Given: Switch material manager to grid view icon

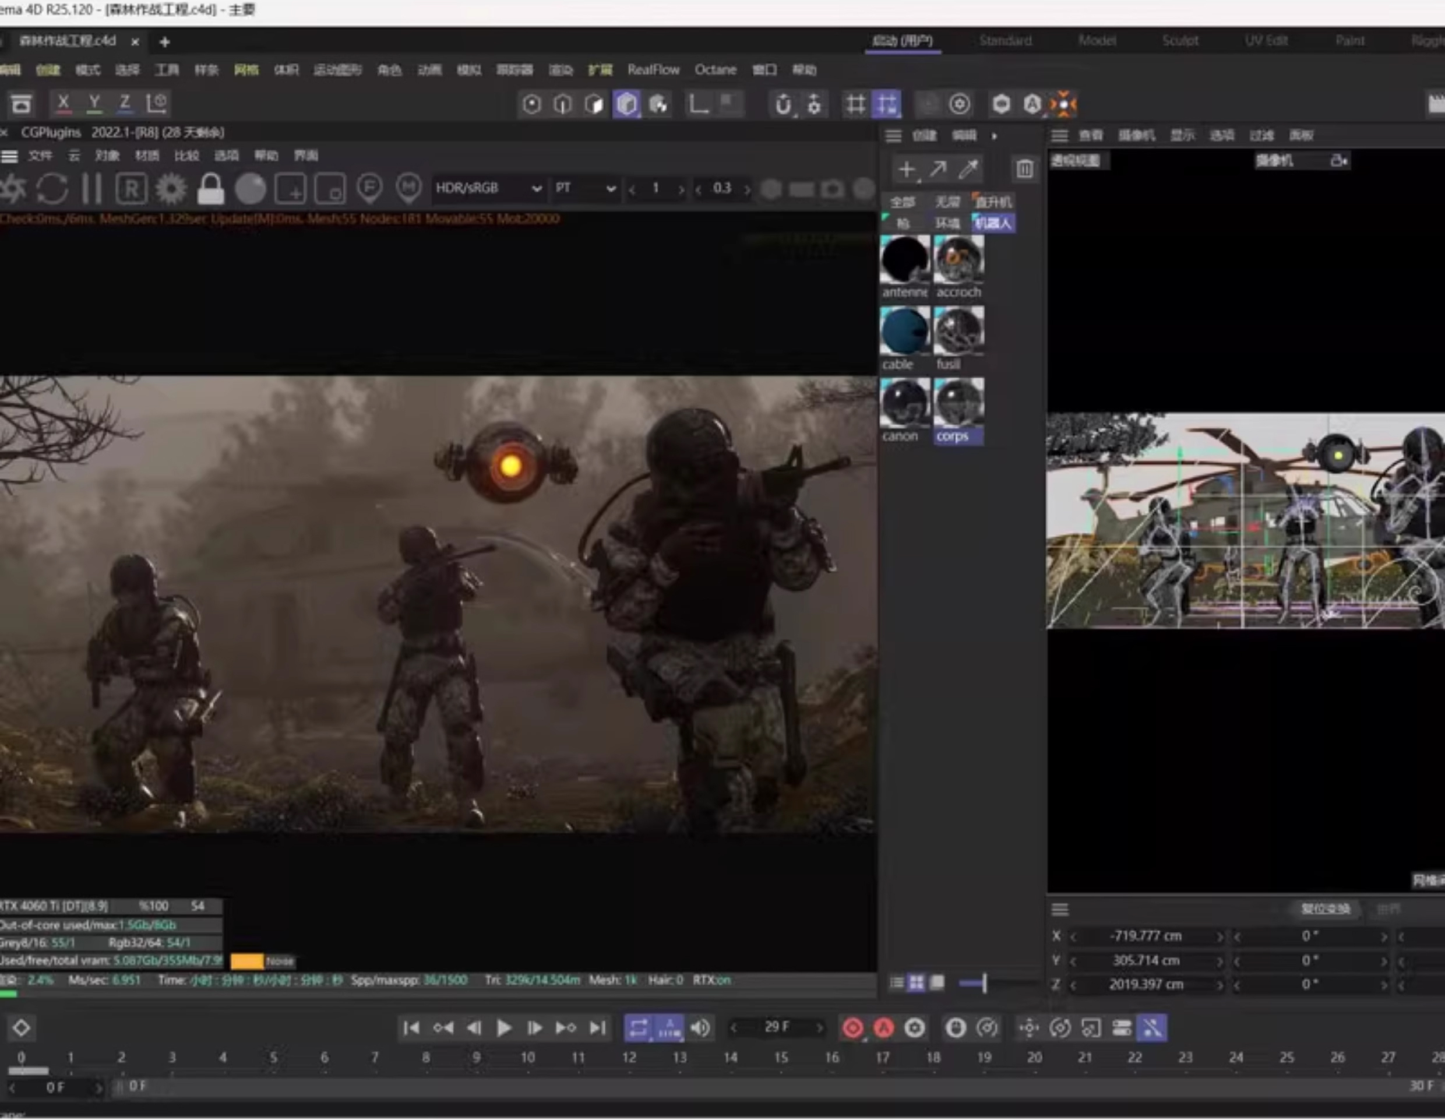Looking at the screenshot, I should pos(917,983).
